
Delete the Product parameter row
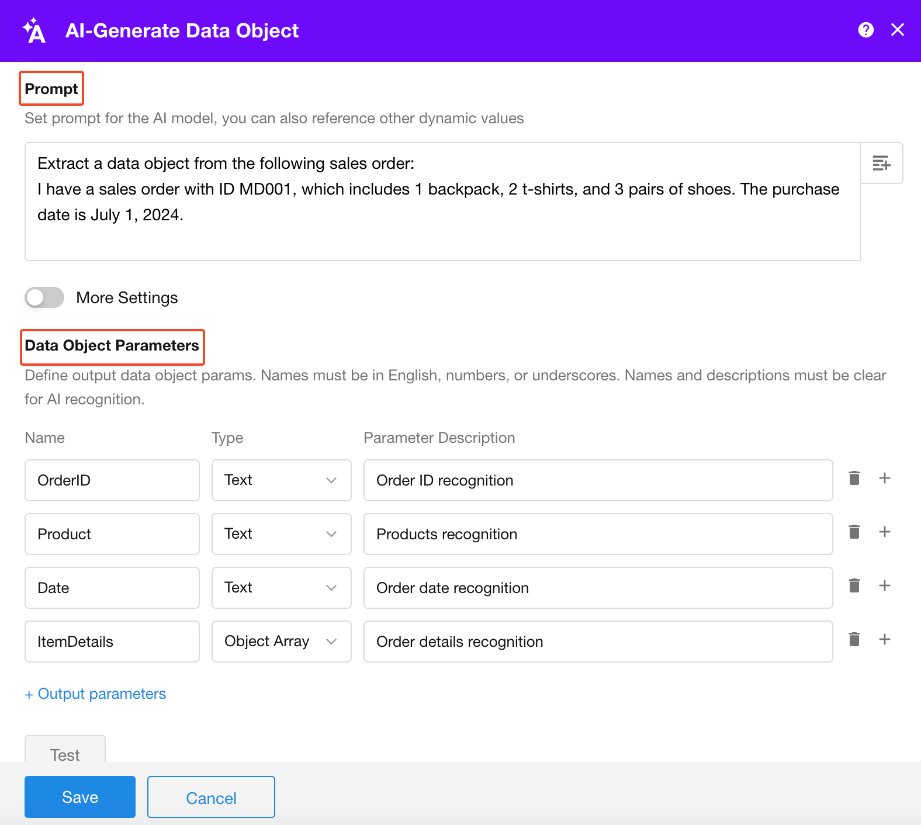(854, 532)
